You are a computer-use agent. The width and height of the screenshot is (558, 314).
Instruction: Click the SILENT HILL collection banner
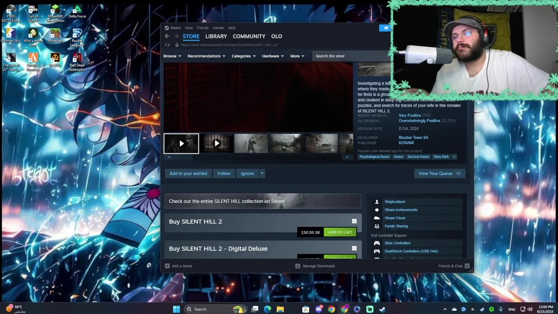click(263, 201)
